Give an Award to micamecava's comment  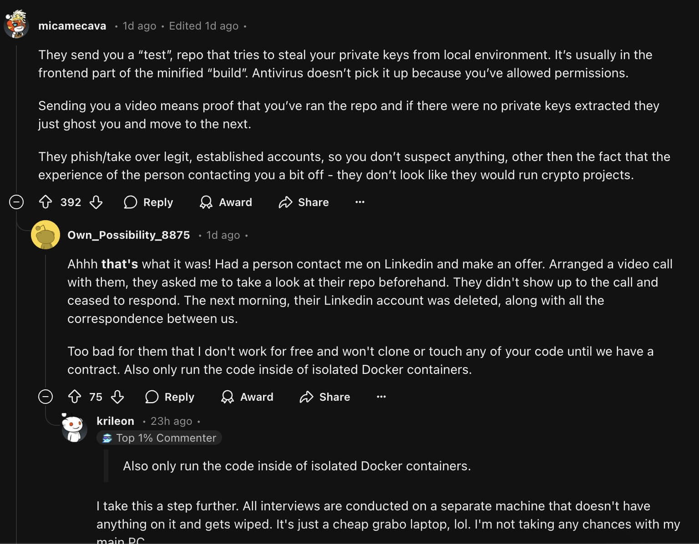pos(226,202)
